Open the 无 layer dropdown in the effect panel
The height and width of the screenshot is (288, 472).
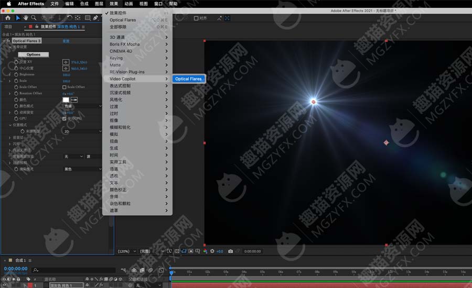[x=73, y=157]
